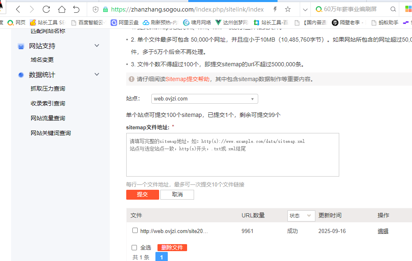Click the colorful apps grid icon
412x261 pixels.
[408, 9]
